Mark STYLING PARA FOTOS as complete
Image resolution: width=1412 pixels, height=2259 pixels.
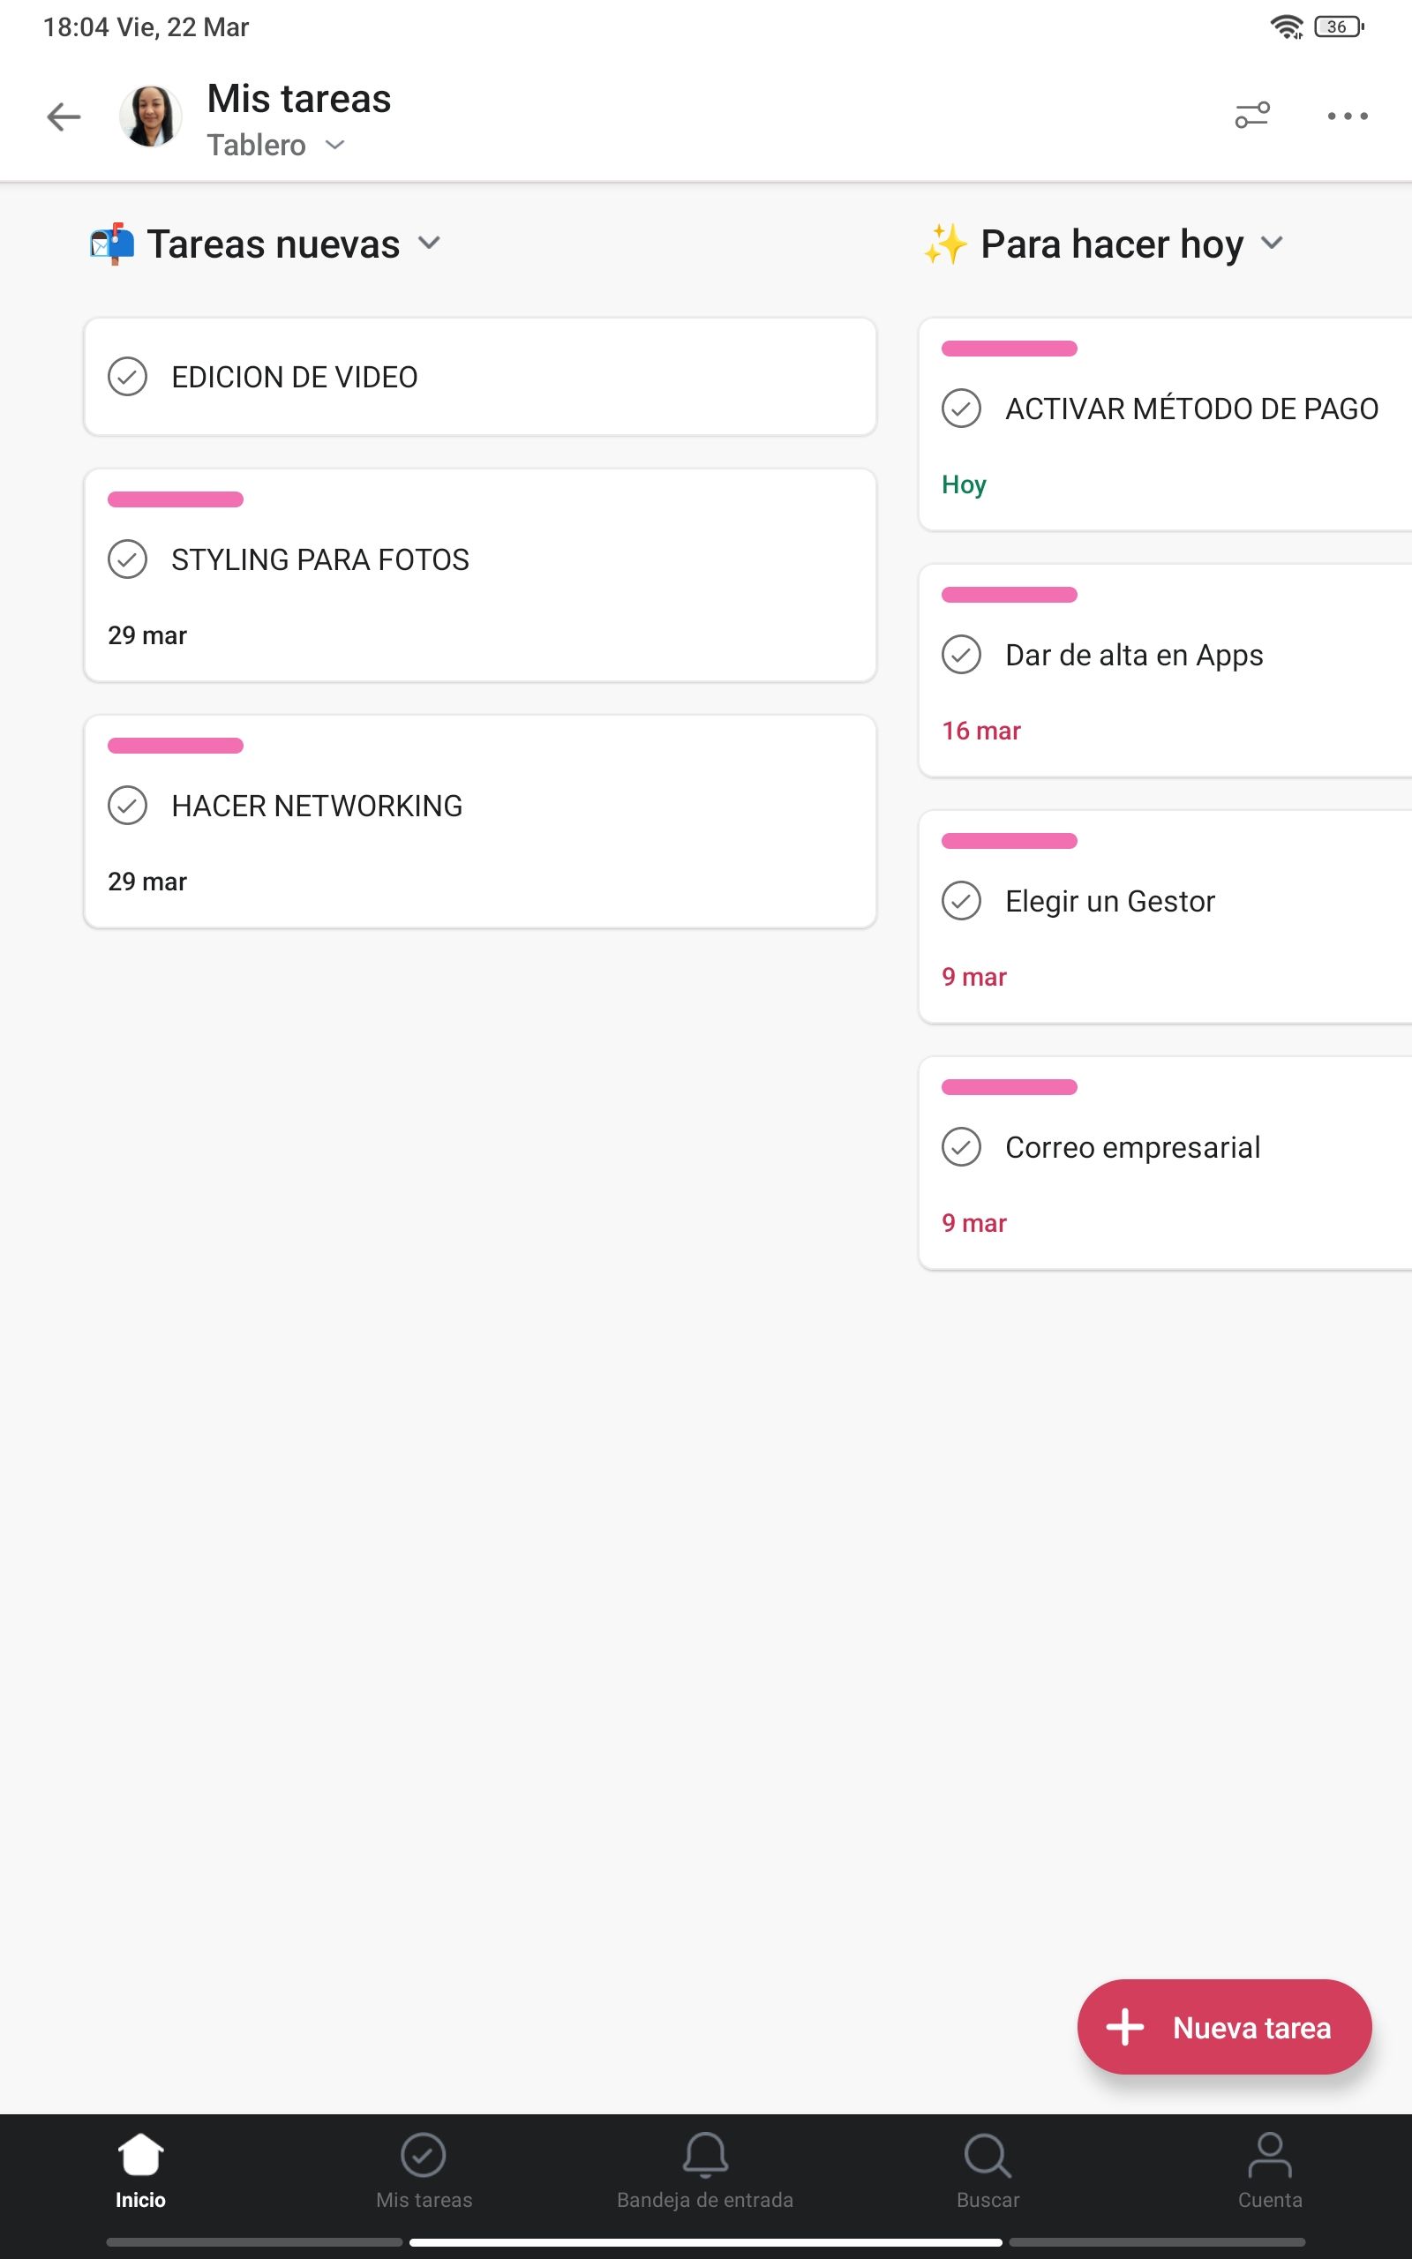[x=128, y=559]
